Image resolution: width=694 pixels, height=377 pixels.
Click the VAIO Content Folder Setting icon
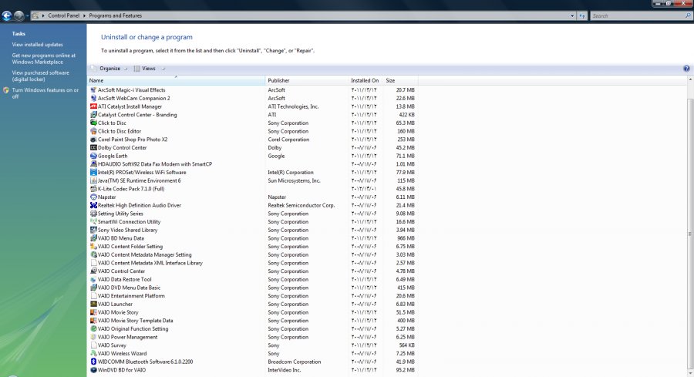(x=93, y=247)
